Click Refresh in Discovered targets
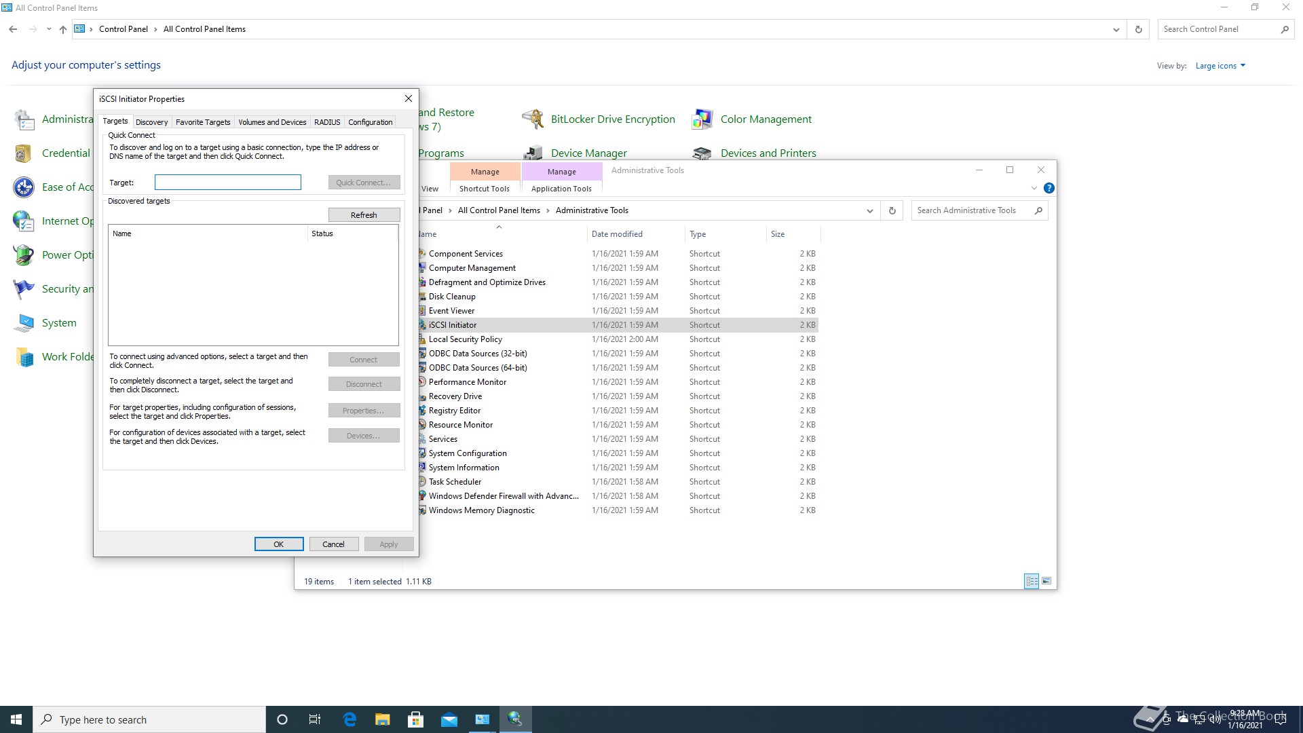The width and height of the screenshot is (1303, 733). (364, 214)
